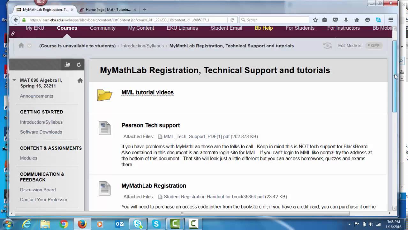408x230 pixels.
Task: Collapse the MAT 098 Algebra II course menu
Action: click(14, 80)
